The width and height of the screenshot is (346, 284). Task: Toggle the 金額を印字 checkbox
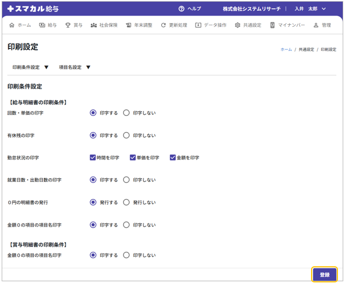(x=172, y=158)
